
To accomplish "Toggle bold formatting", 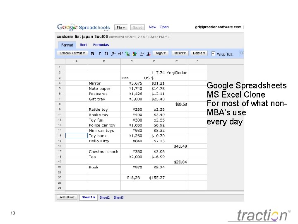I will [x=93, y=54].
